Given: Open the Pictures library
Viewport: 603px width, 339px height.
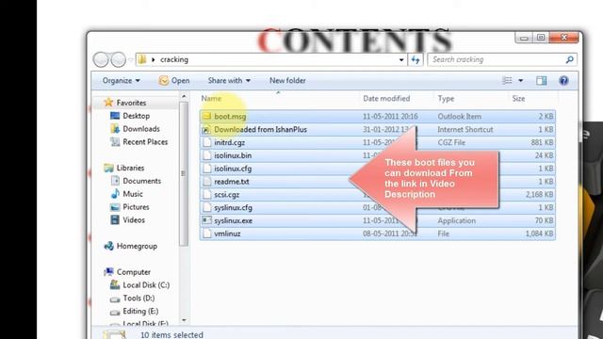Looking at the screenshot, I should coord(130,207).
